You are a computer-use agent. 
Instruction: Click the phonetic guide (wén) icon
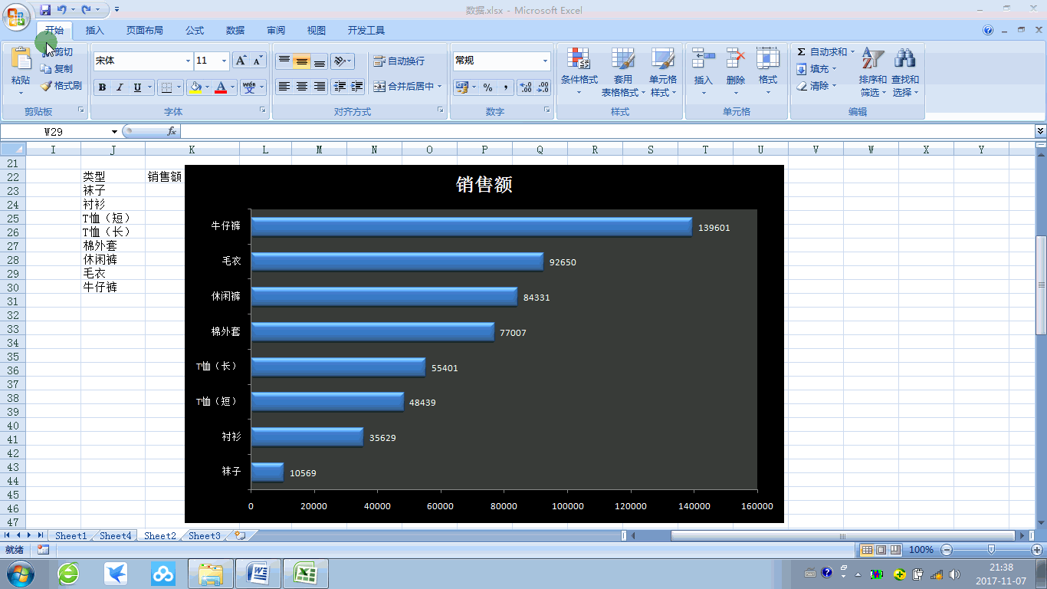pyautogui.click(x=249, y=87)
